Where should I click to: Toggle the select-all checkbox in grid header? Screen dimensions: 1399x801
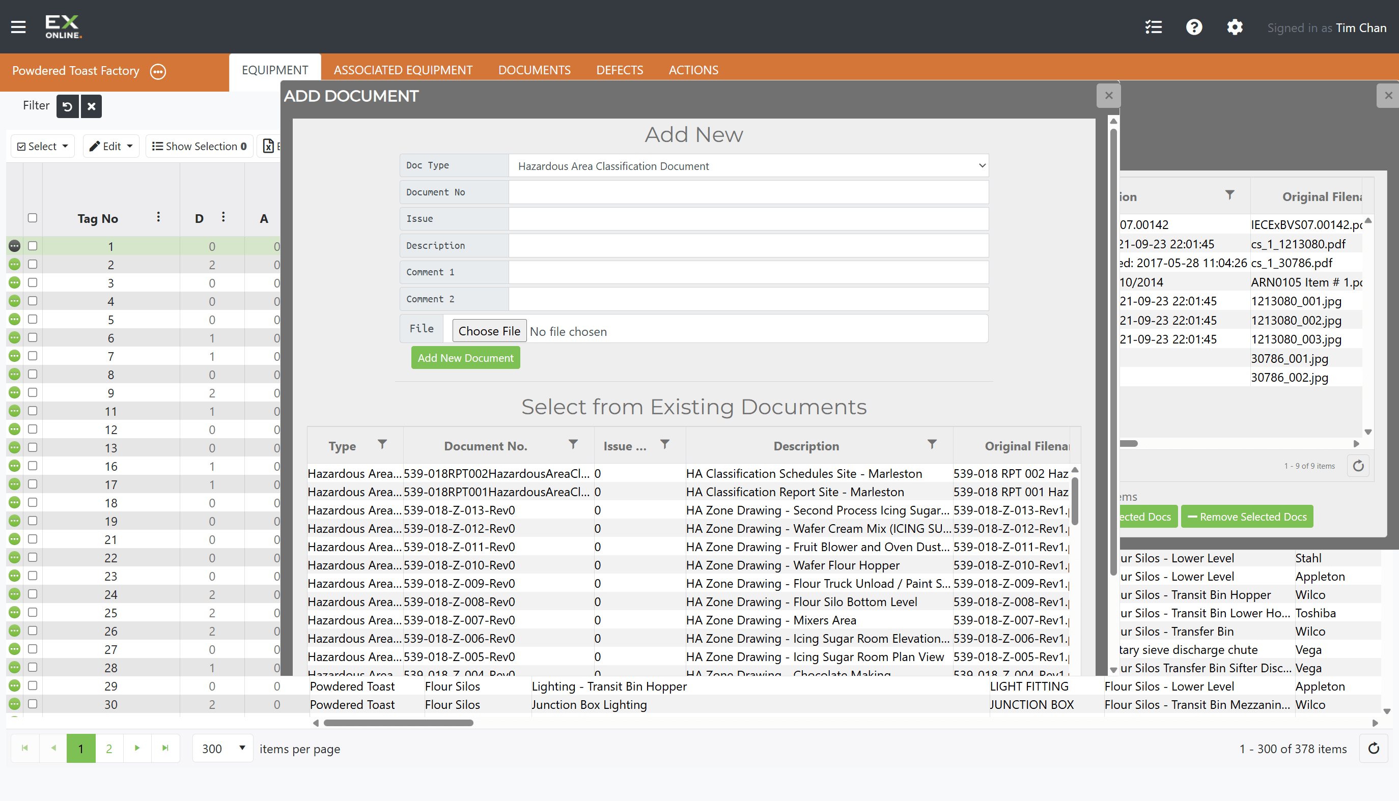pos(33,218)
